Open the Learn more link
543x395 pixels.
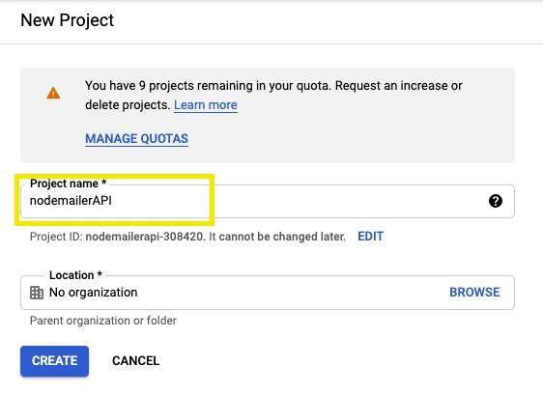[x=206, y=105]
